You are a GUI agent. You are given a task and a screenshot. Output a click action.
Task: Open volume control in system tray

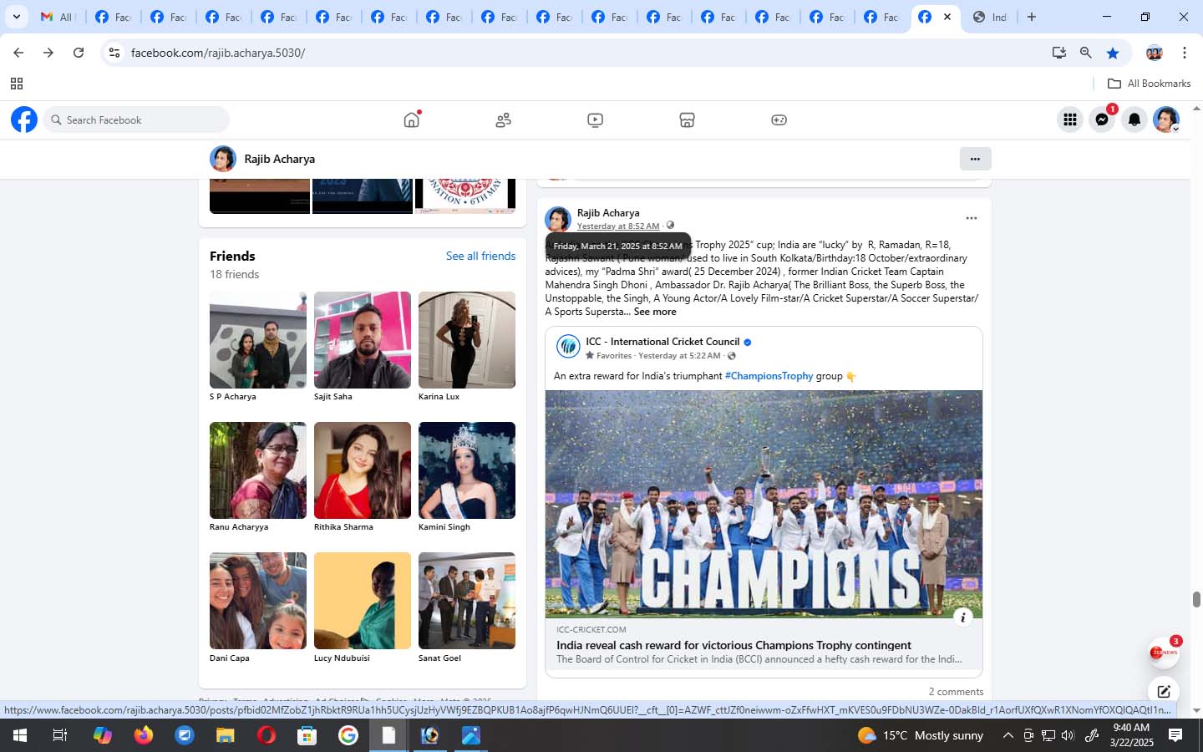click(1068, 735)
